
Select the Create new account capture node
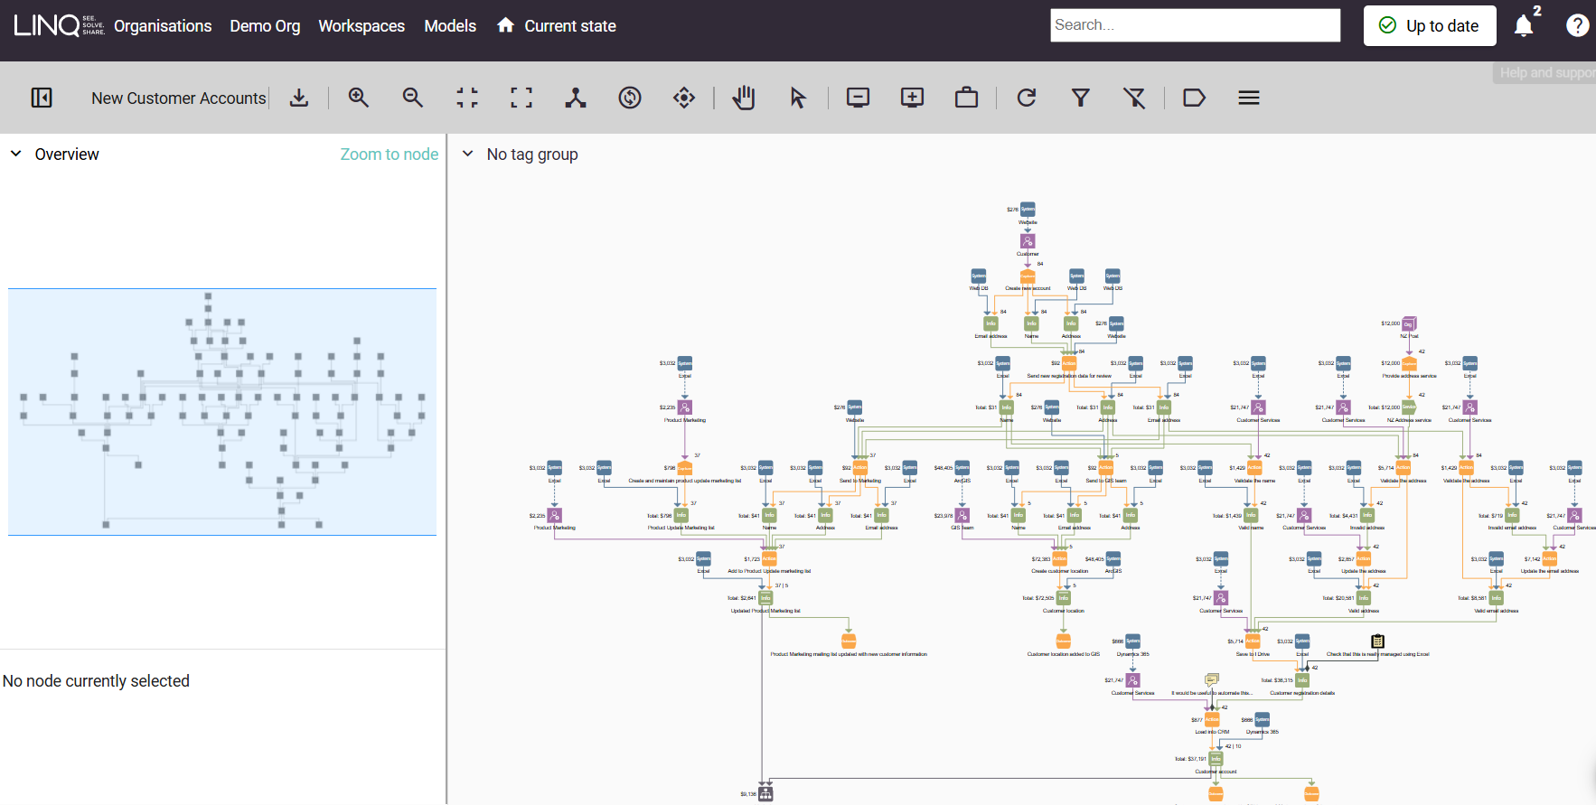click(x=1028, y=276)
